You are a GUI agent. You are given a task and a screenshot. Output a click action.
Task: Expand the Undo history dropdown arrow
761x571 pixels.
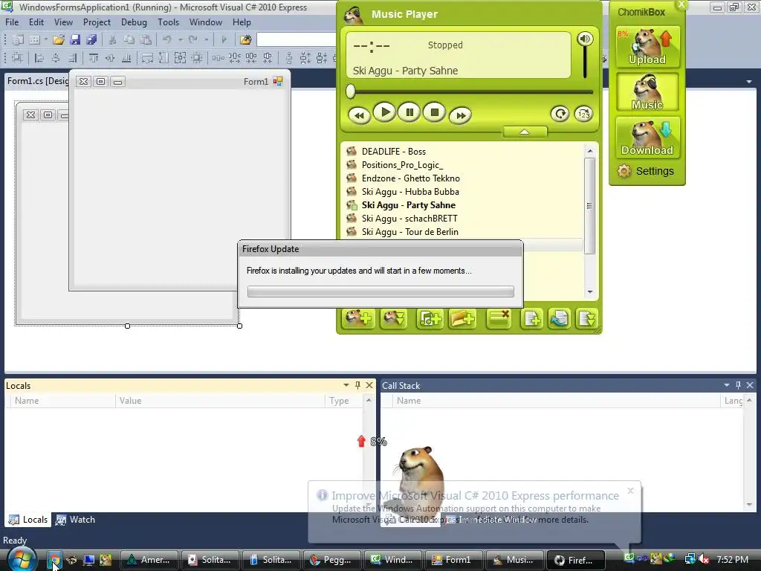pyautogui.click(x=180, y=40)
